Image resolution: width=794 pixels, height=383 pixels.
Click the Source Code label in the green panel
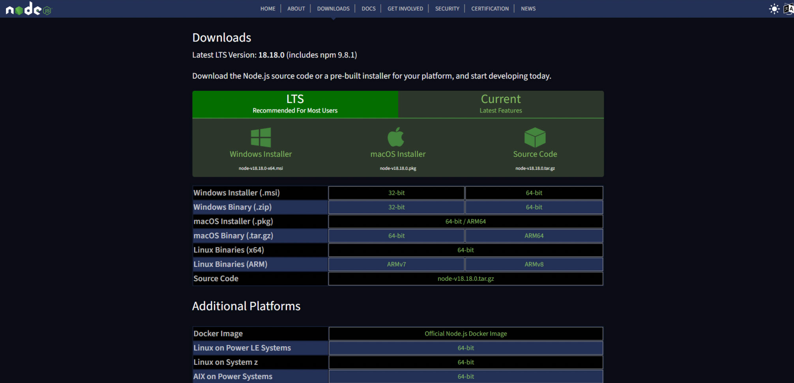coord(535,154)
